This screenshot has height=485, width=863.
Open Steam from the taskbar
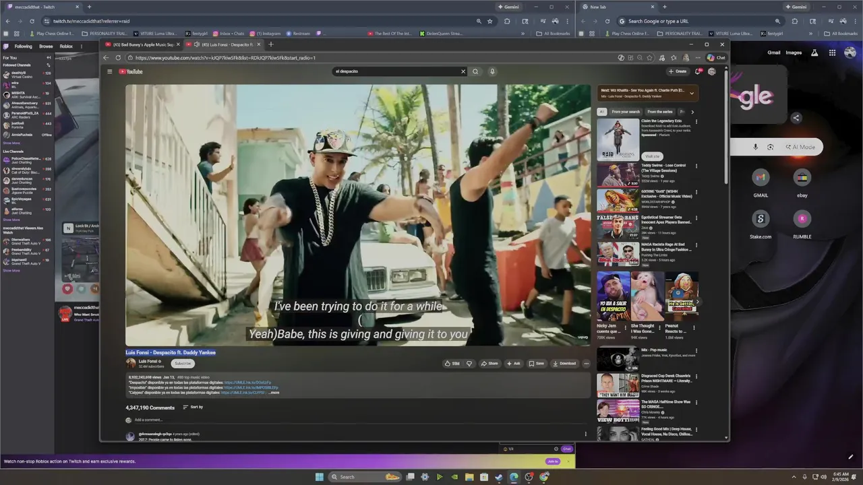click(x=499, y=477)
